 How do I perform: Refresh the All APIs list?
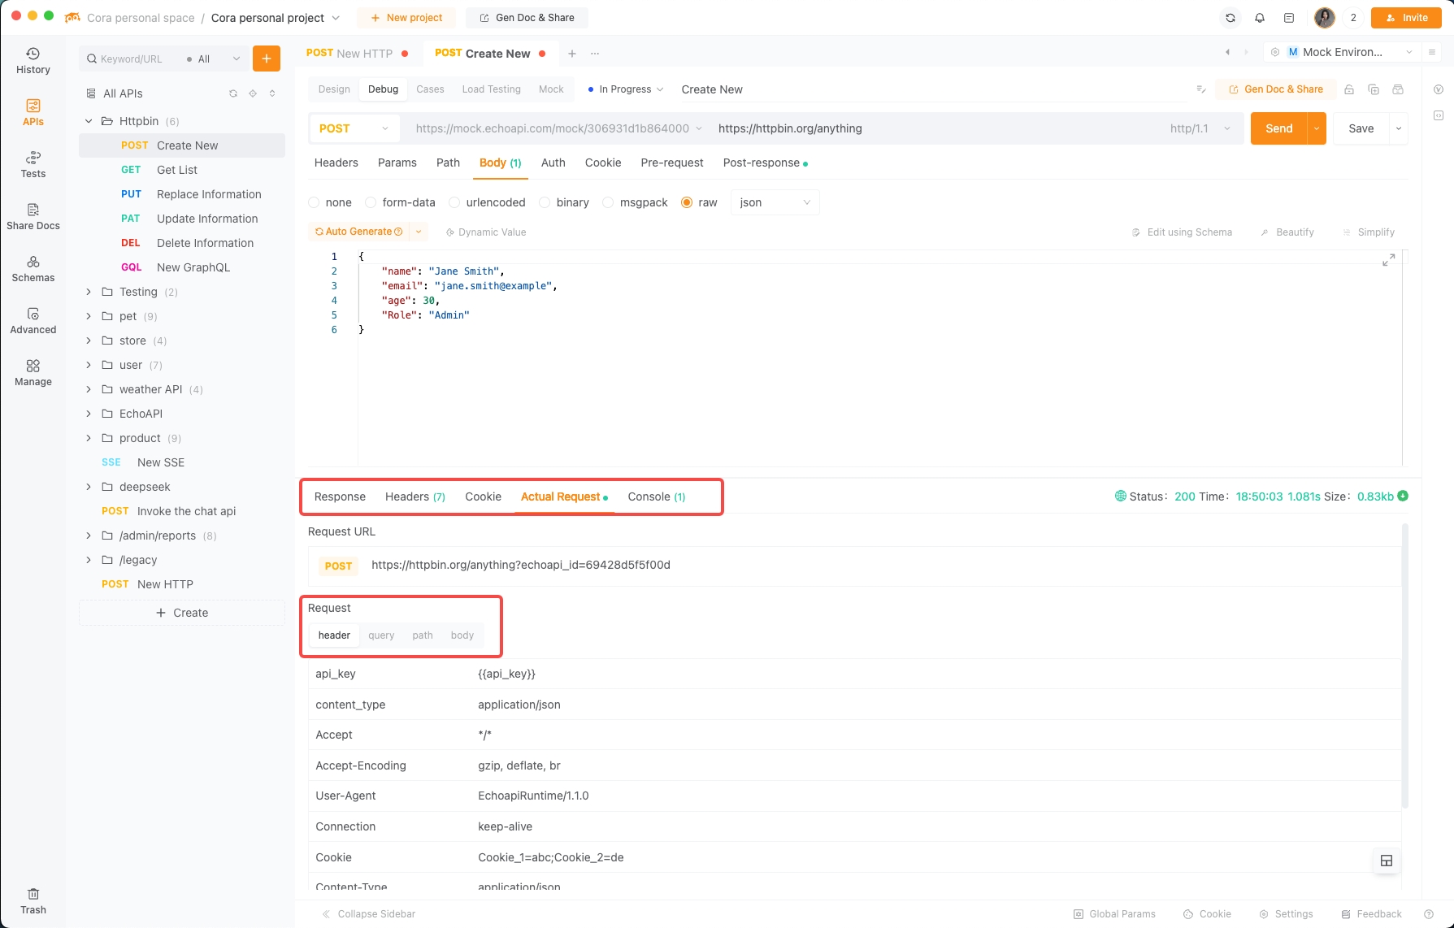(233, 93)
